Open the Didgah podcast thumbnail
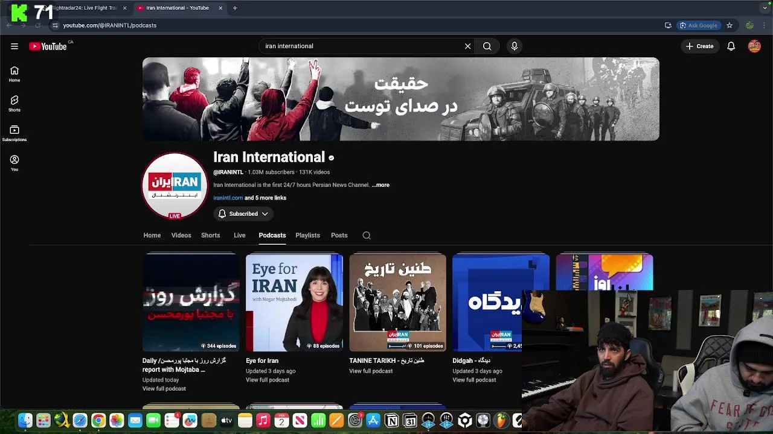Screen dimensions: 773x434 pyautogui.click(x=501, y=303)
